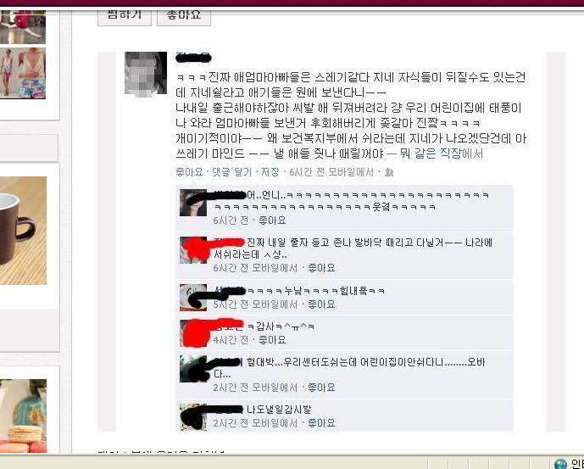This screenshot has height=469, width=584.
Task: Open the pixelated profile photo of the post author
Action: [146, 74]
